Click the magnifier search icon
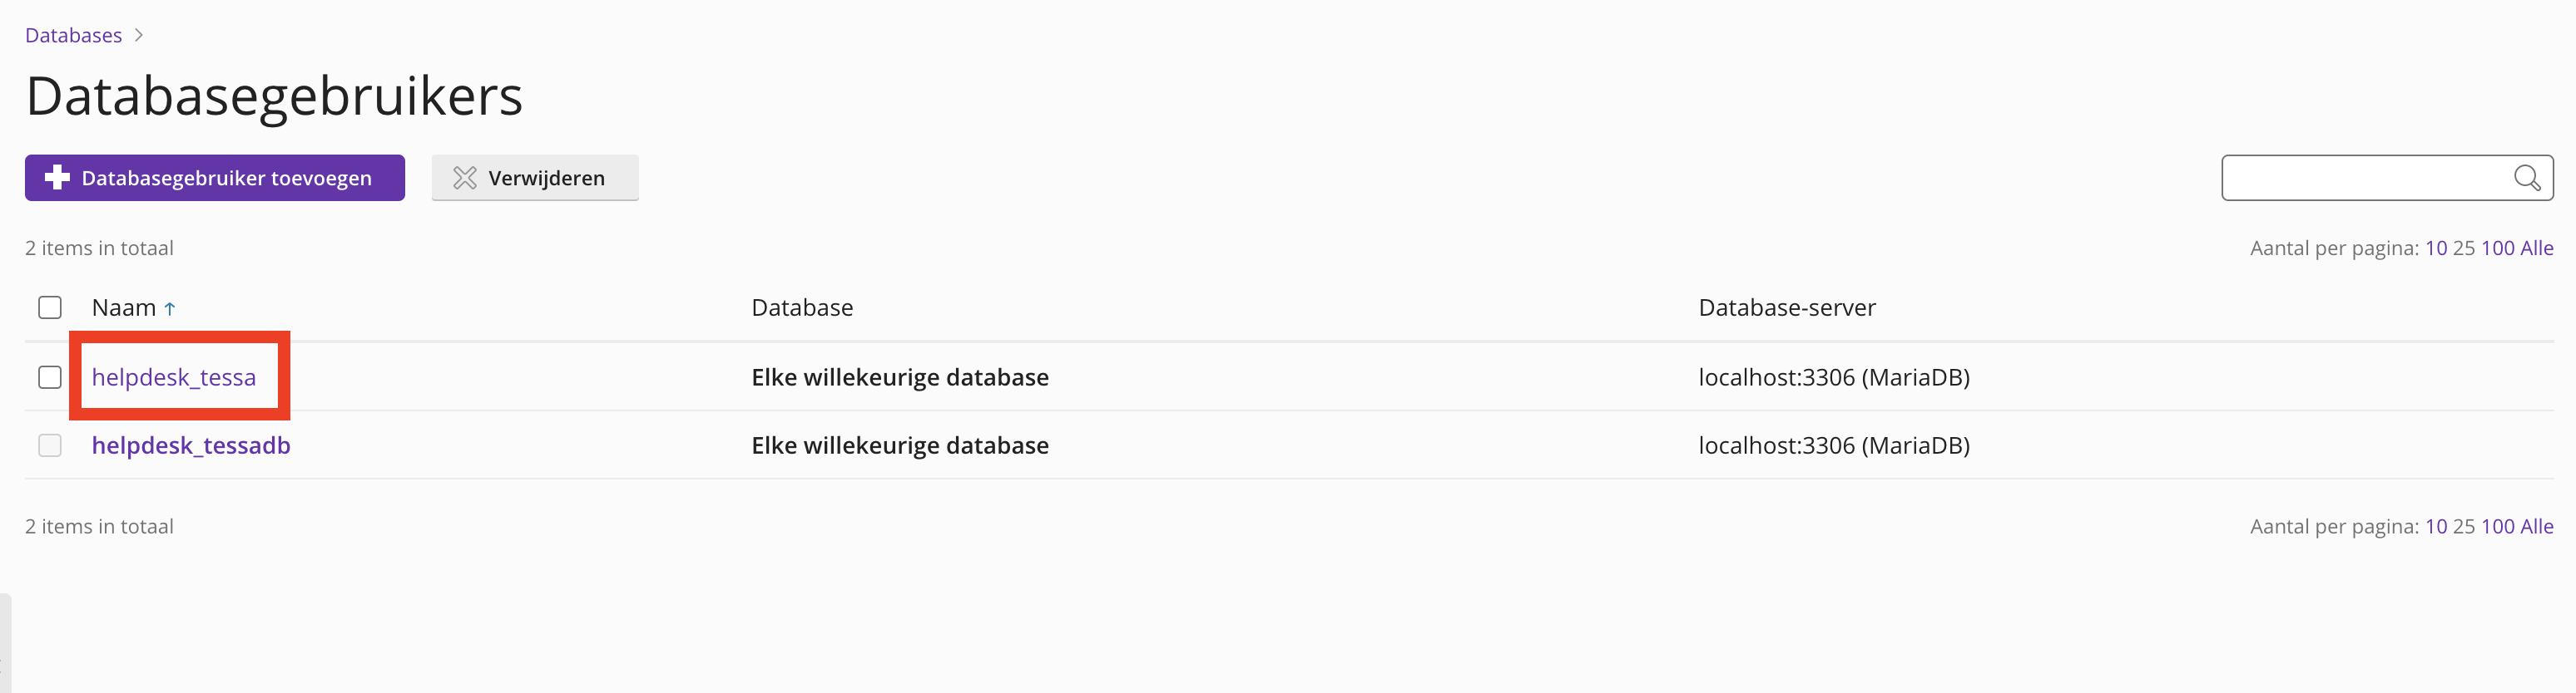The height and width of the screenshot is (693, 2576). pyautogui.click(x=2526, y=178)
